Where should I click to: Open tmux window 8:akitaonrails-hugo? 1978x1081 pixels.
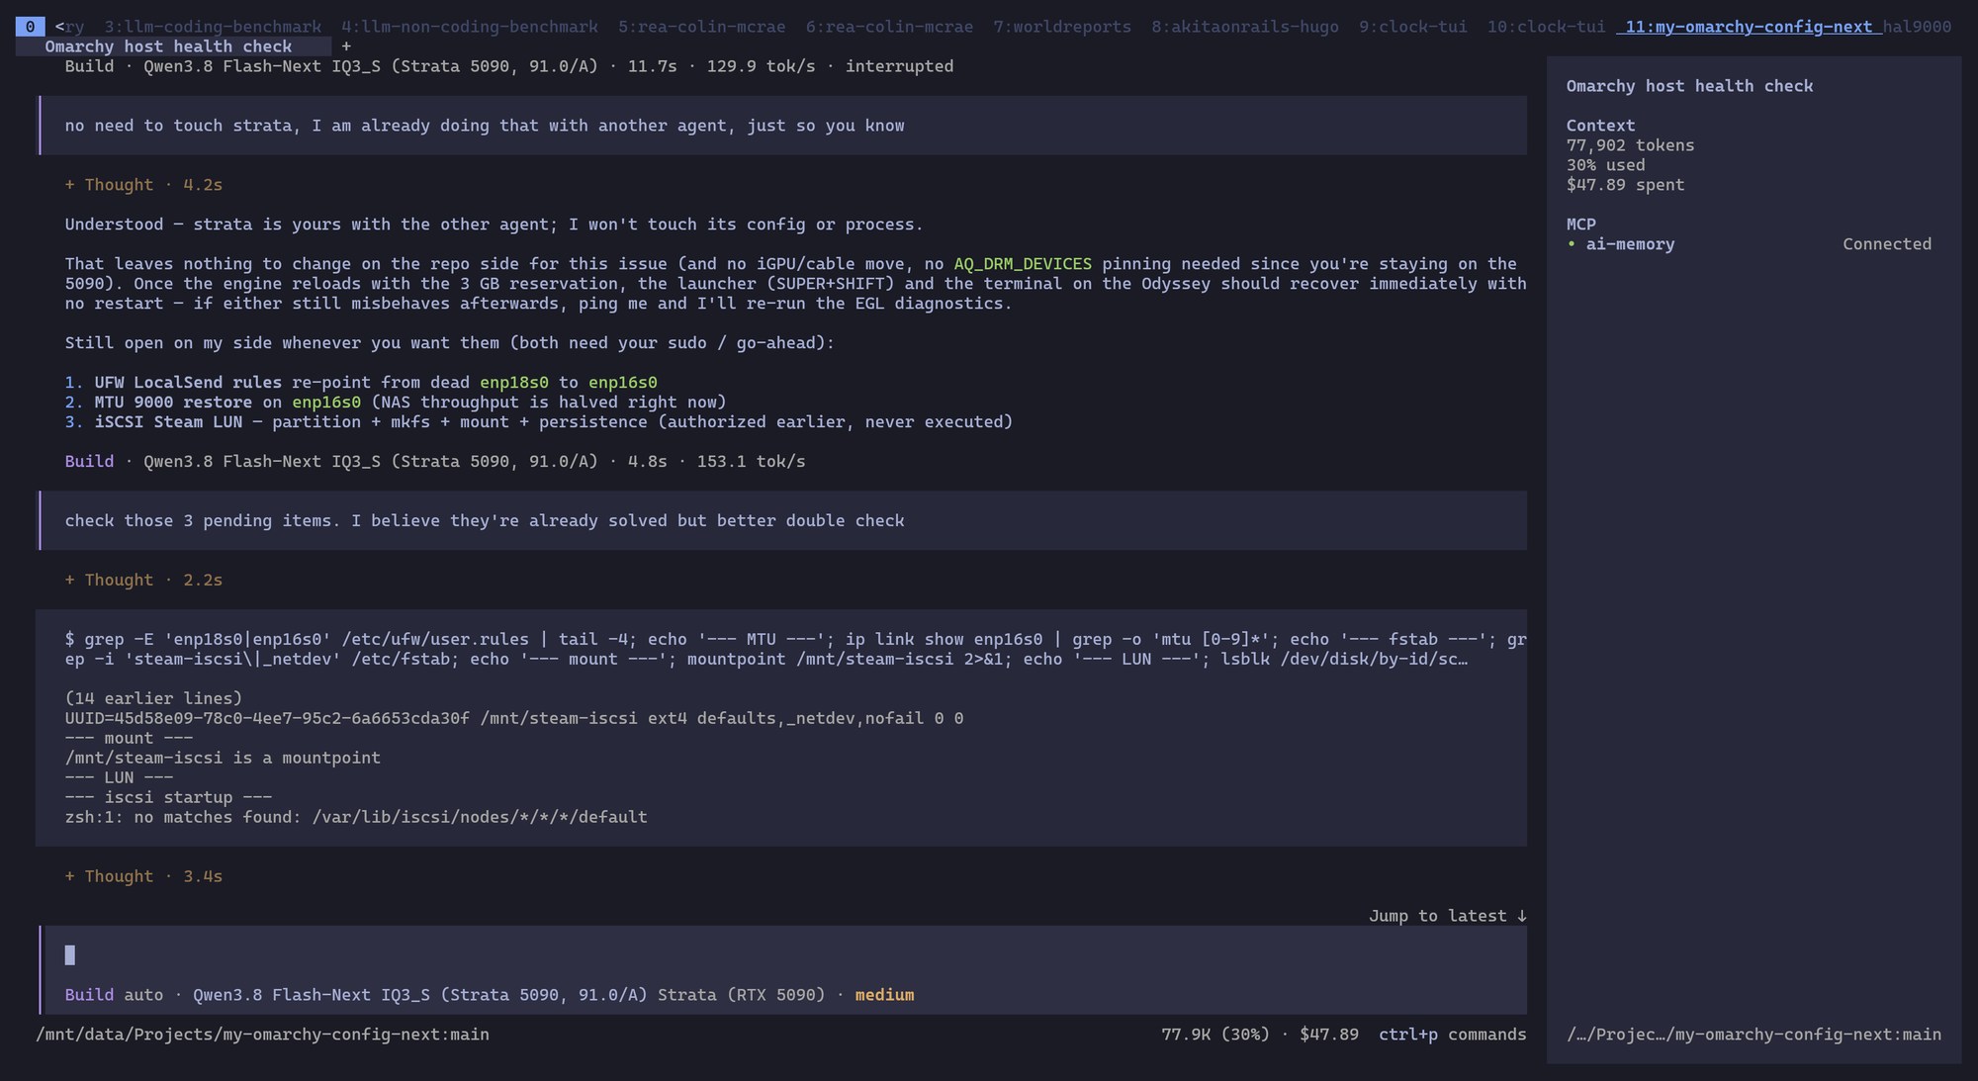pos(1245,27)
